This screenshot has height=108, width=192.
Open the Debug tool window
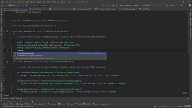(20, 104)
